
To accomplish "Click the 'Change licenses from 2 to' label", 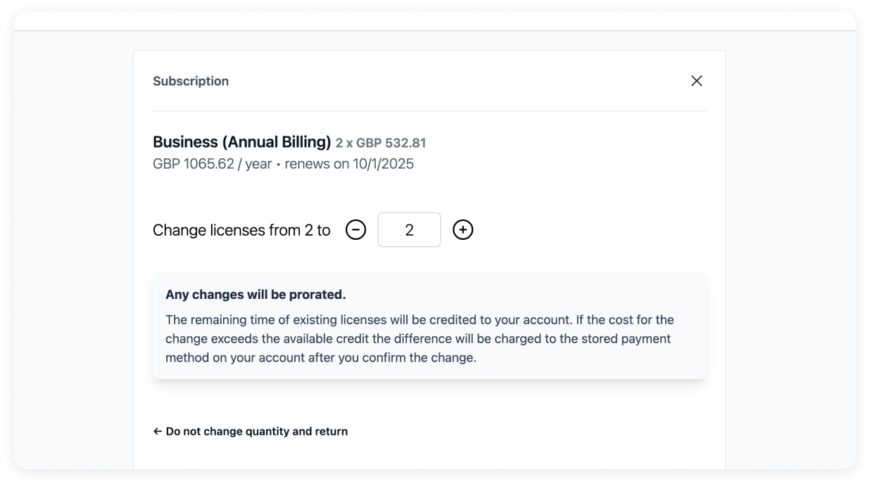I will [241, 230].
